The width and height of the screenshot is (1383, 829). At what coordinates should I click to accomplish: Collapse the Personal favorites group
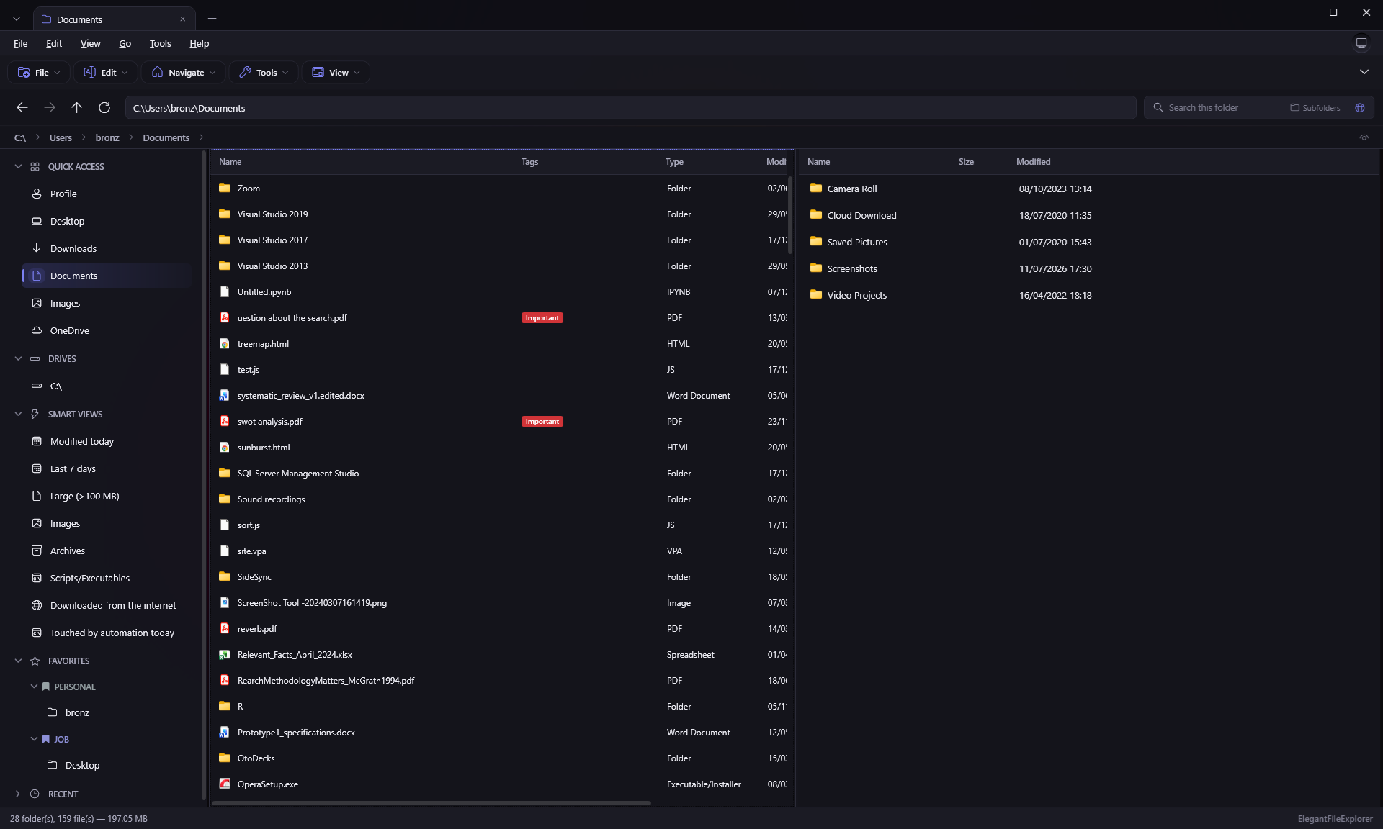[34, 687]
